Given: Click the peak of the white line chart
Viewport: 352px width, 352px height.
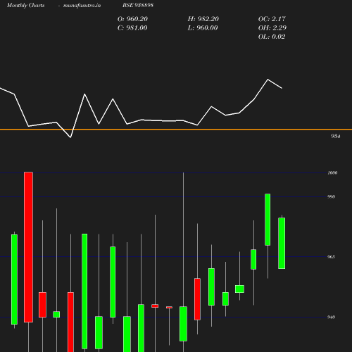Looking at the screenshot, I should point(268,80).
